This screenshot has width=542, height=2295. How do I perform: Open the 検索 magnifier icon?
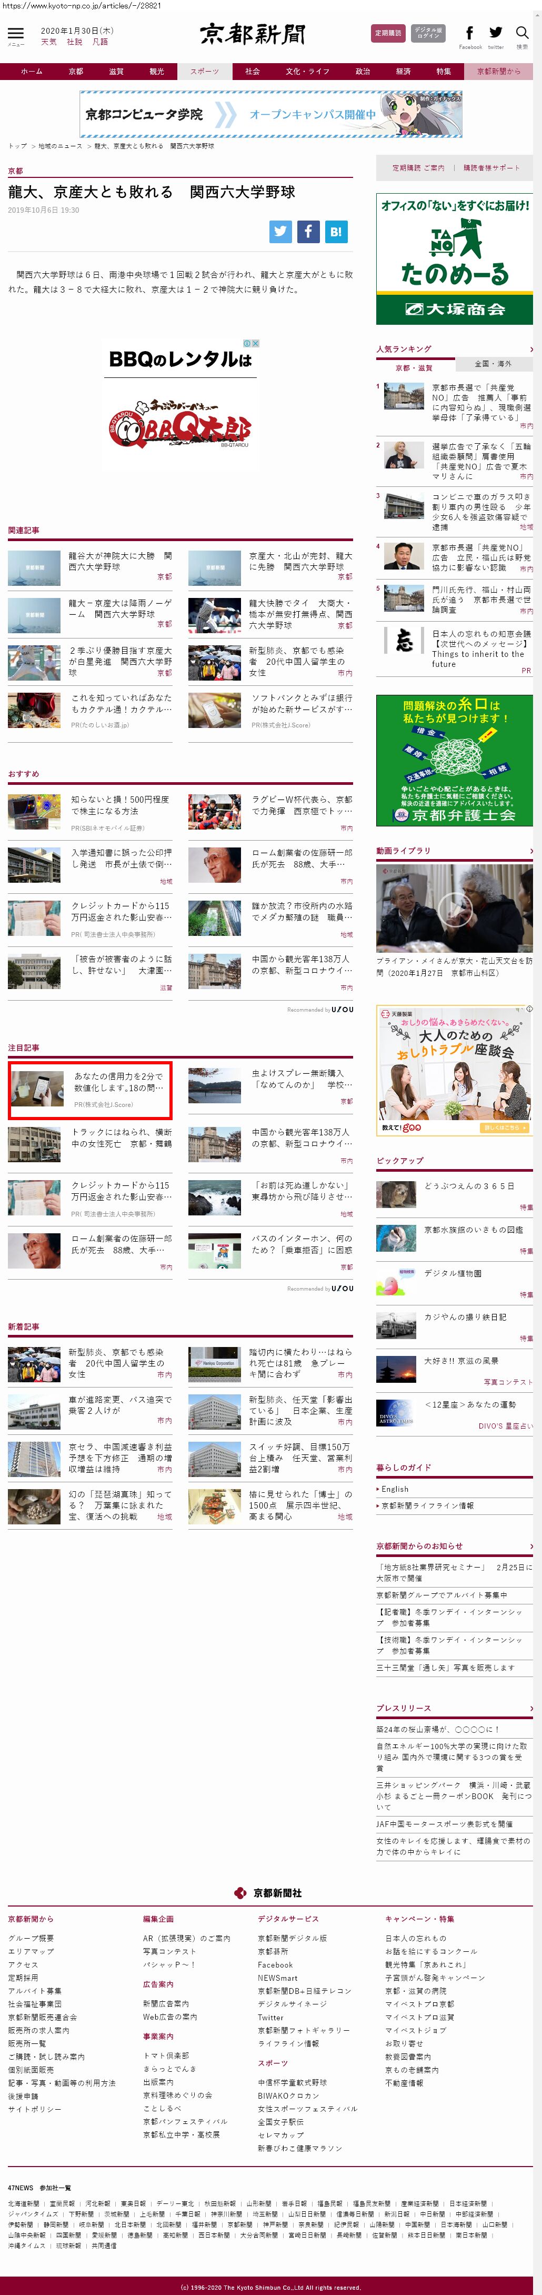[523, 33]
